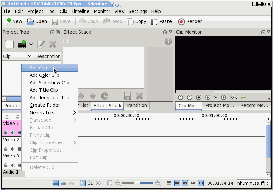
Task: Click the info icon in Effect Stack
Action: pos(168,41)
